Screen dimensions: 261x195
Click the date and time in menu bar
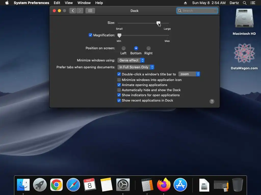pyautogui.click(x=209, y=3)
